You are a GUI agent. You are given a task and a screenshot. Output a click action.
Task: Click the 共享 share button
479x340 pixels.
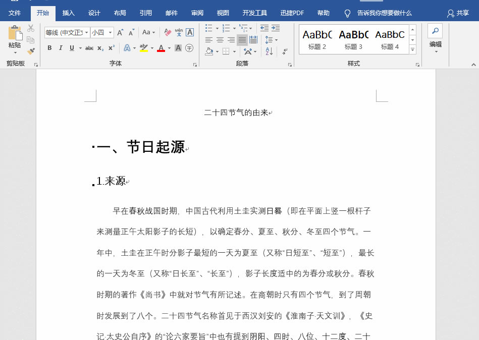[x=458, y=13]
